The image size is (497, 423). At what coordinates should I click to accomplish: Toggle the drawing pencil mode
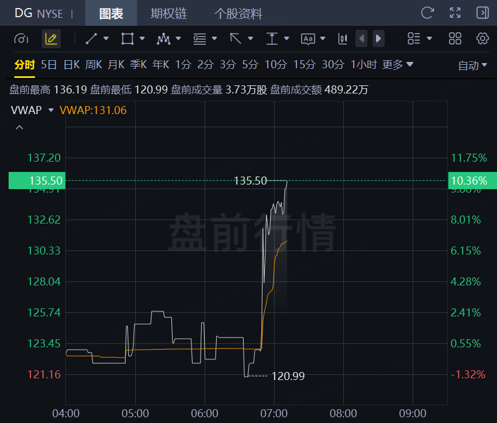coord(51,38)
